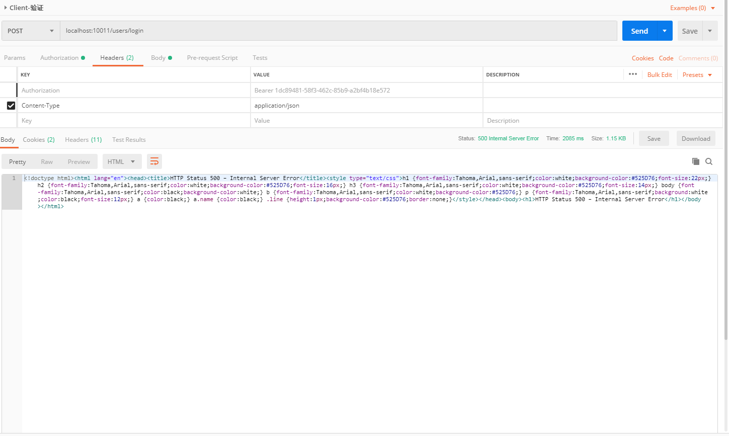The height and width of the screenshot is (436, 729).
Task: Open the POST method dropdown
Action: point(31,31)
